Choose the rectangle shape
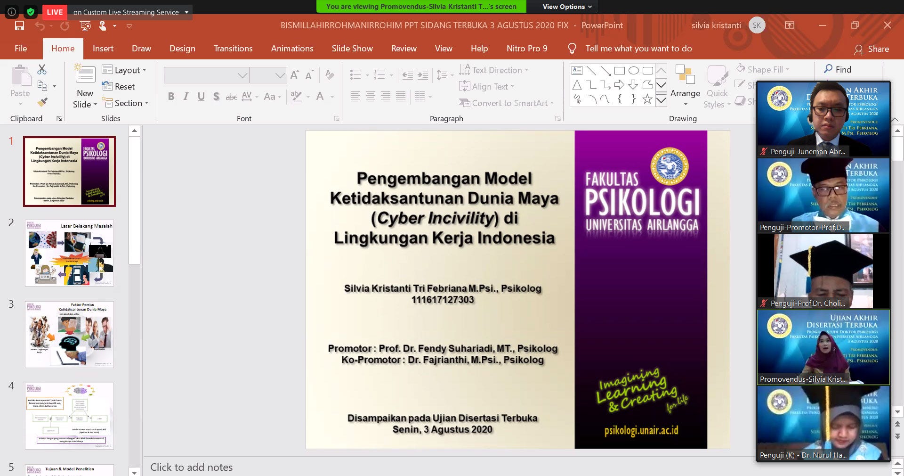 (620, 71)
